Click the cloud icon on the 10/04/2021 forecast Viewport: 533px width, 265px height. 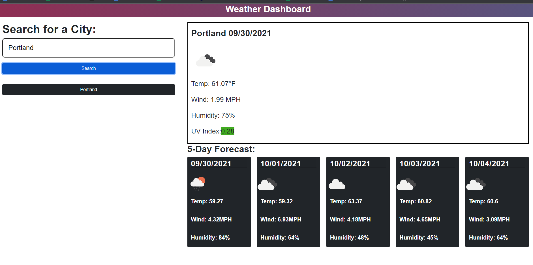click(476, 184)
